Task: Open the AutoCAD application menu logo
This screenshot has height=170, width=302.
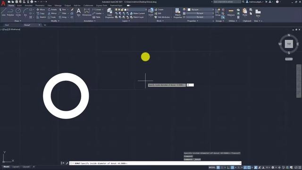Action: pyautogui.click(x=3, y=3)
